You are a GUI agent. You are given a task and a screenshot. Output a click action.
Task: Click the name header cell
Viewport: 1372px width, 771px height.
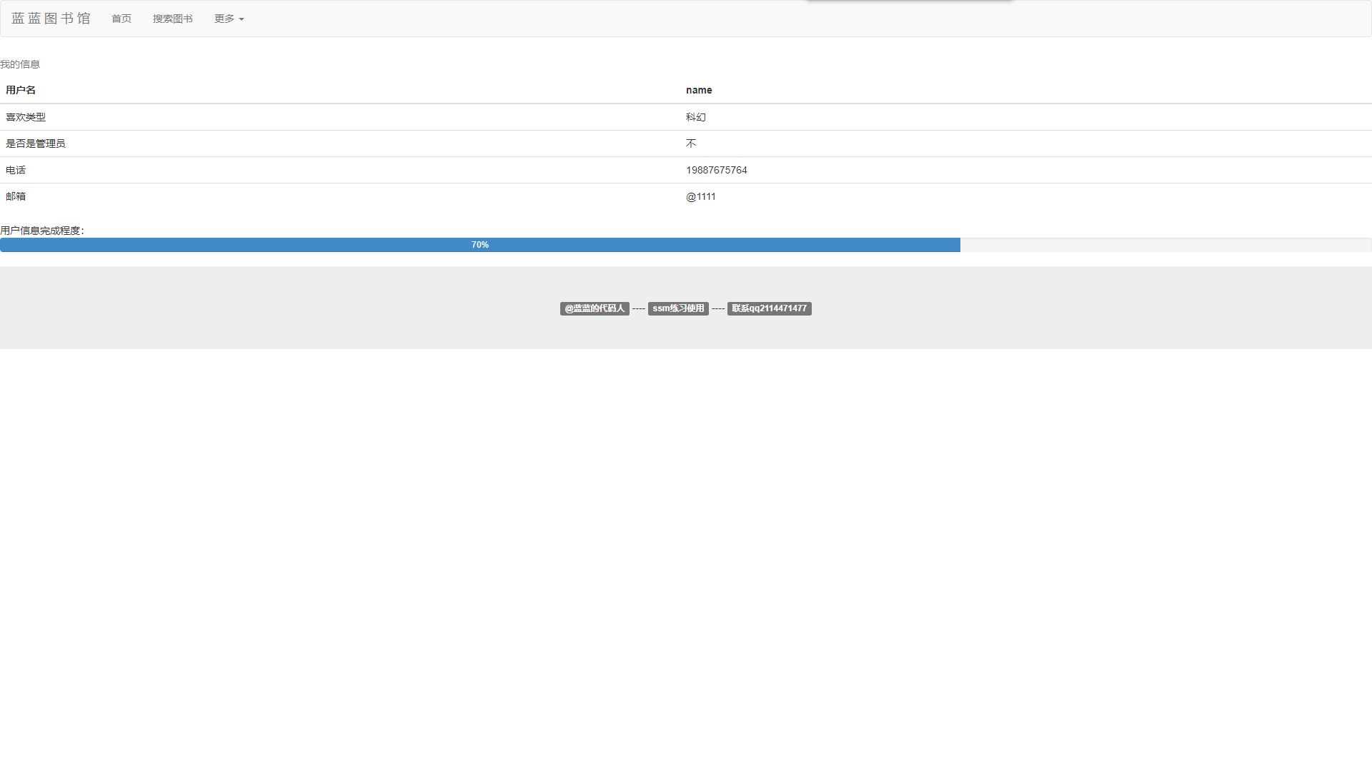699,90
